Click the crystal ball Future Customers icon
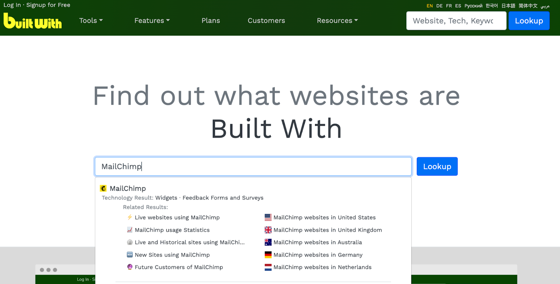The width and height of the screenshot is (560, 284). pos(130,267)
